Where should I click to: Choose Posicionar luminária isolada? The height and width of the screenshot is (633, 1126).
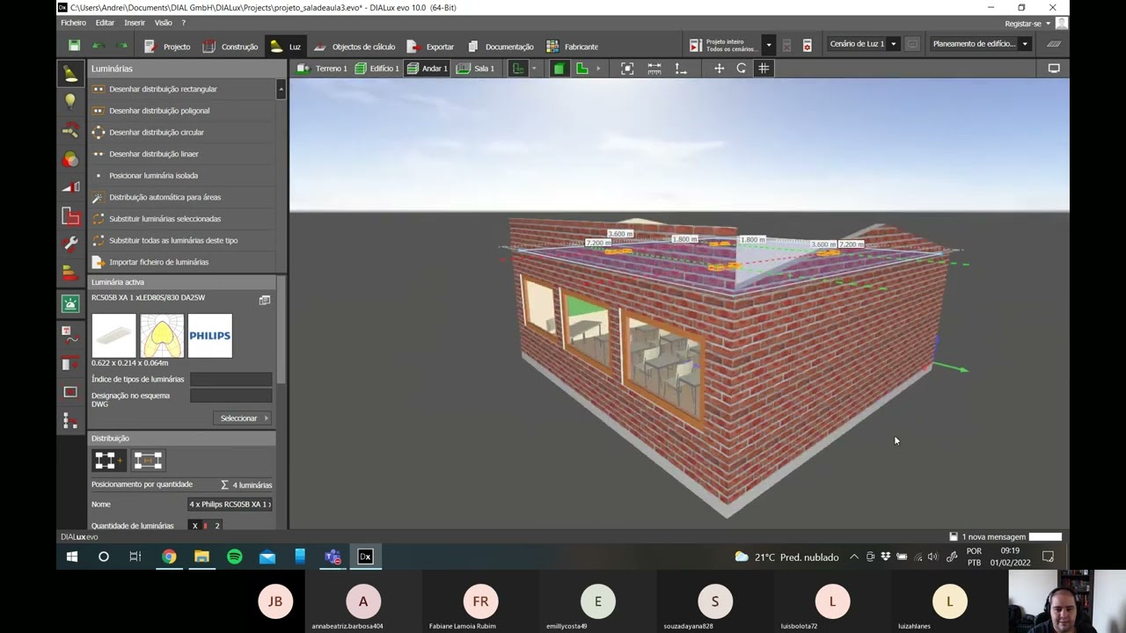pos(182,175)
